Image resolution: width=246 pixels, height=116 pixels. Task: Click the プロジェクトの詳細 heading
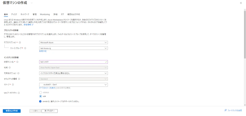pyautogui.click(x=11, y=30)
